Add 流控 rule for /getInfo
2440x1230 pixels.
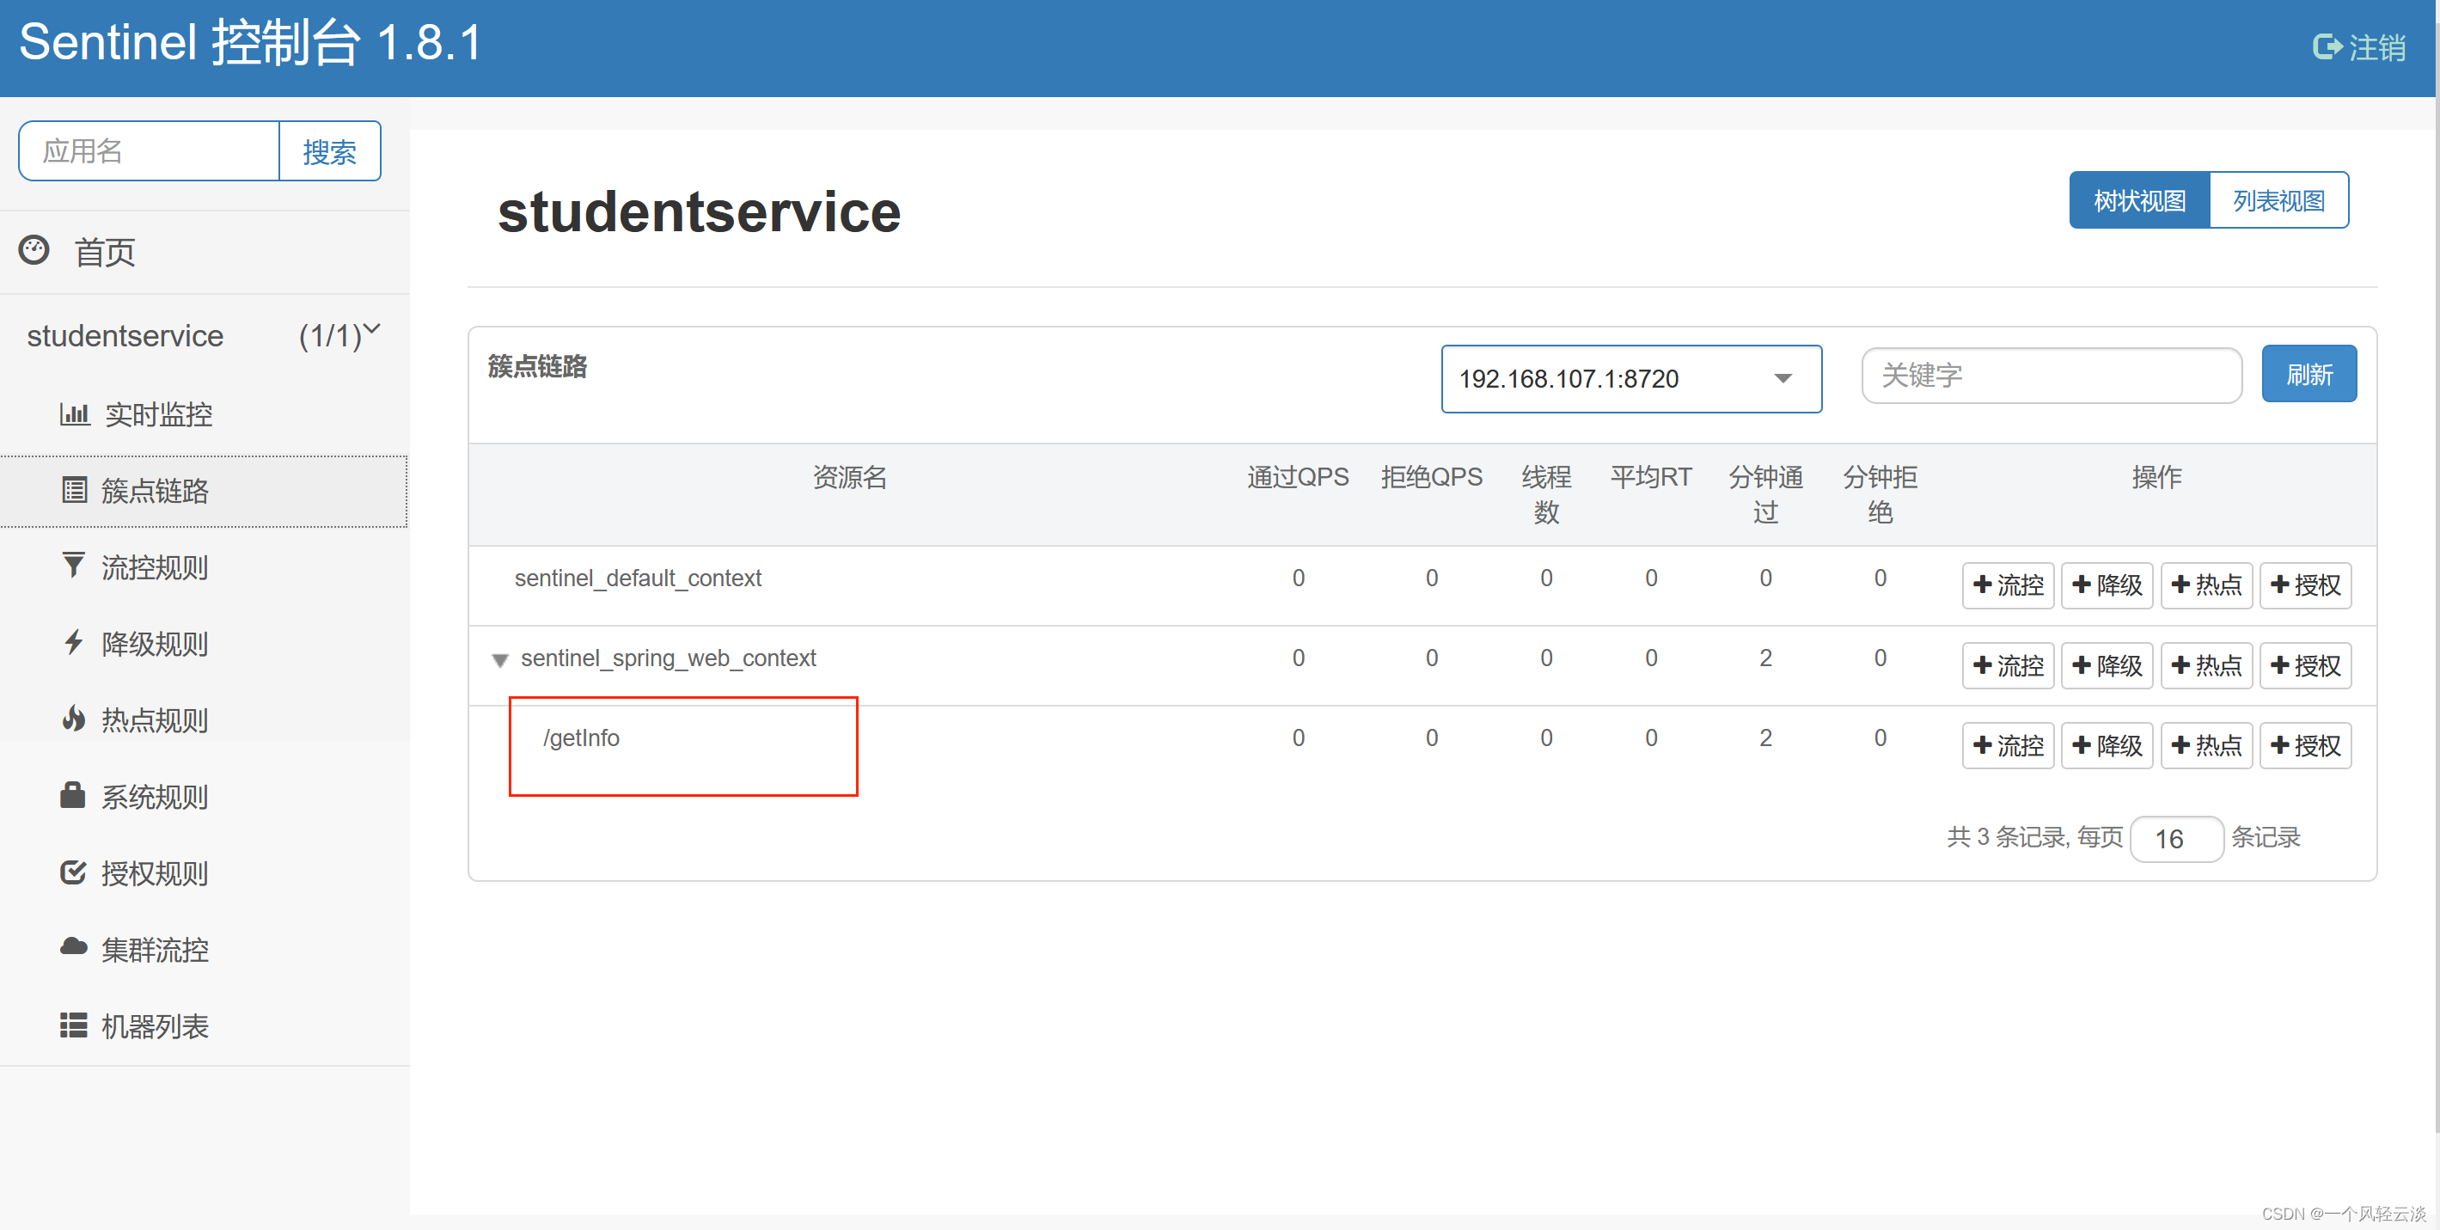[2008, 745]
